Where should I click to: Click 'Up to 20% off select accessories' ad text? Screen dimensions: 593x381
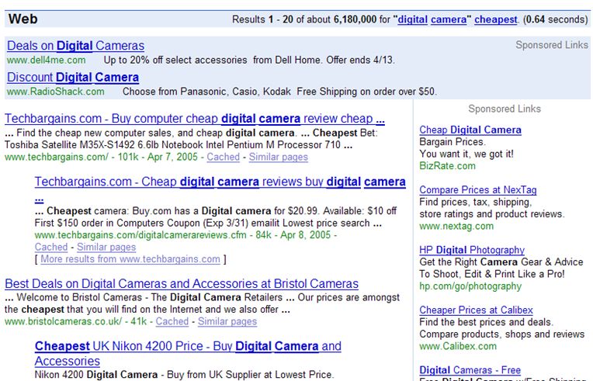tap(175, 60)
